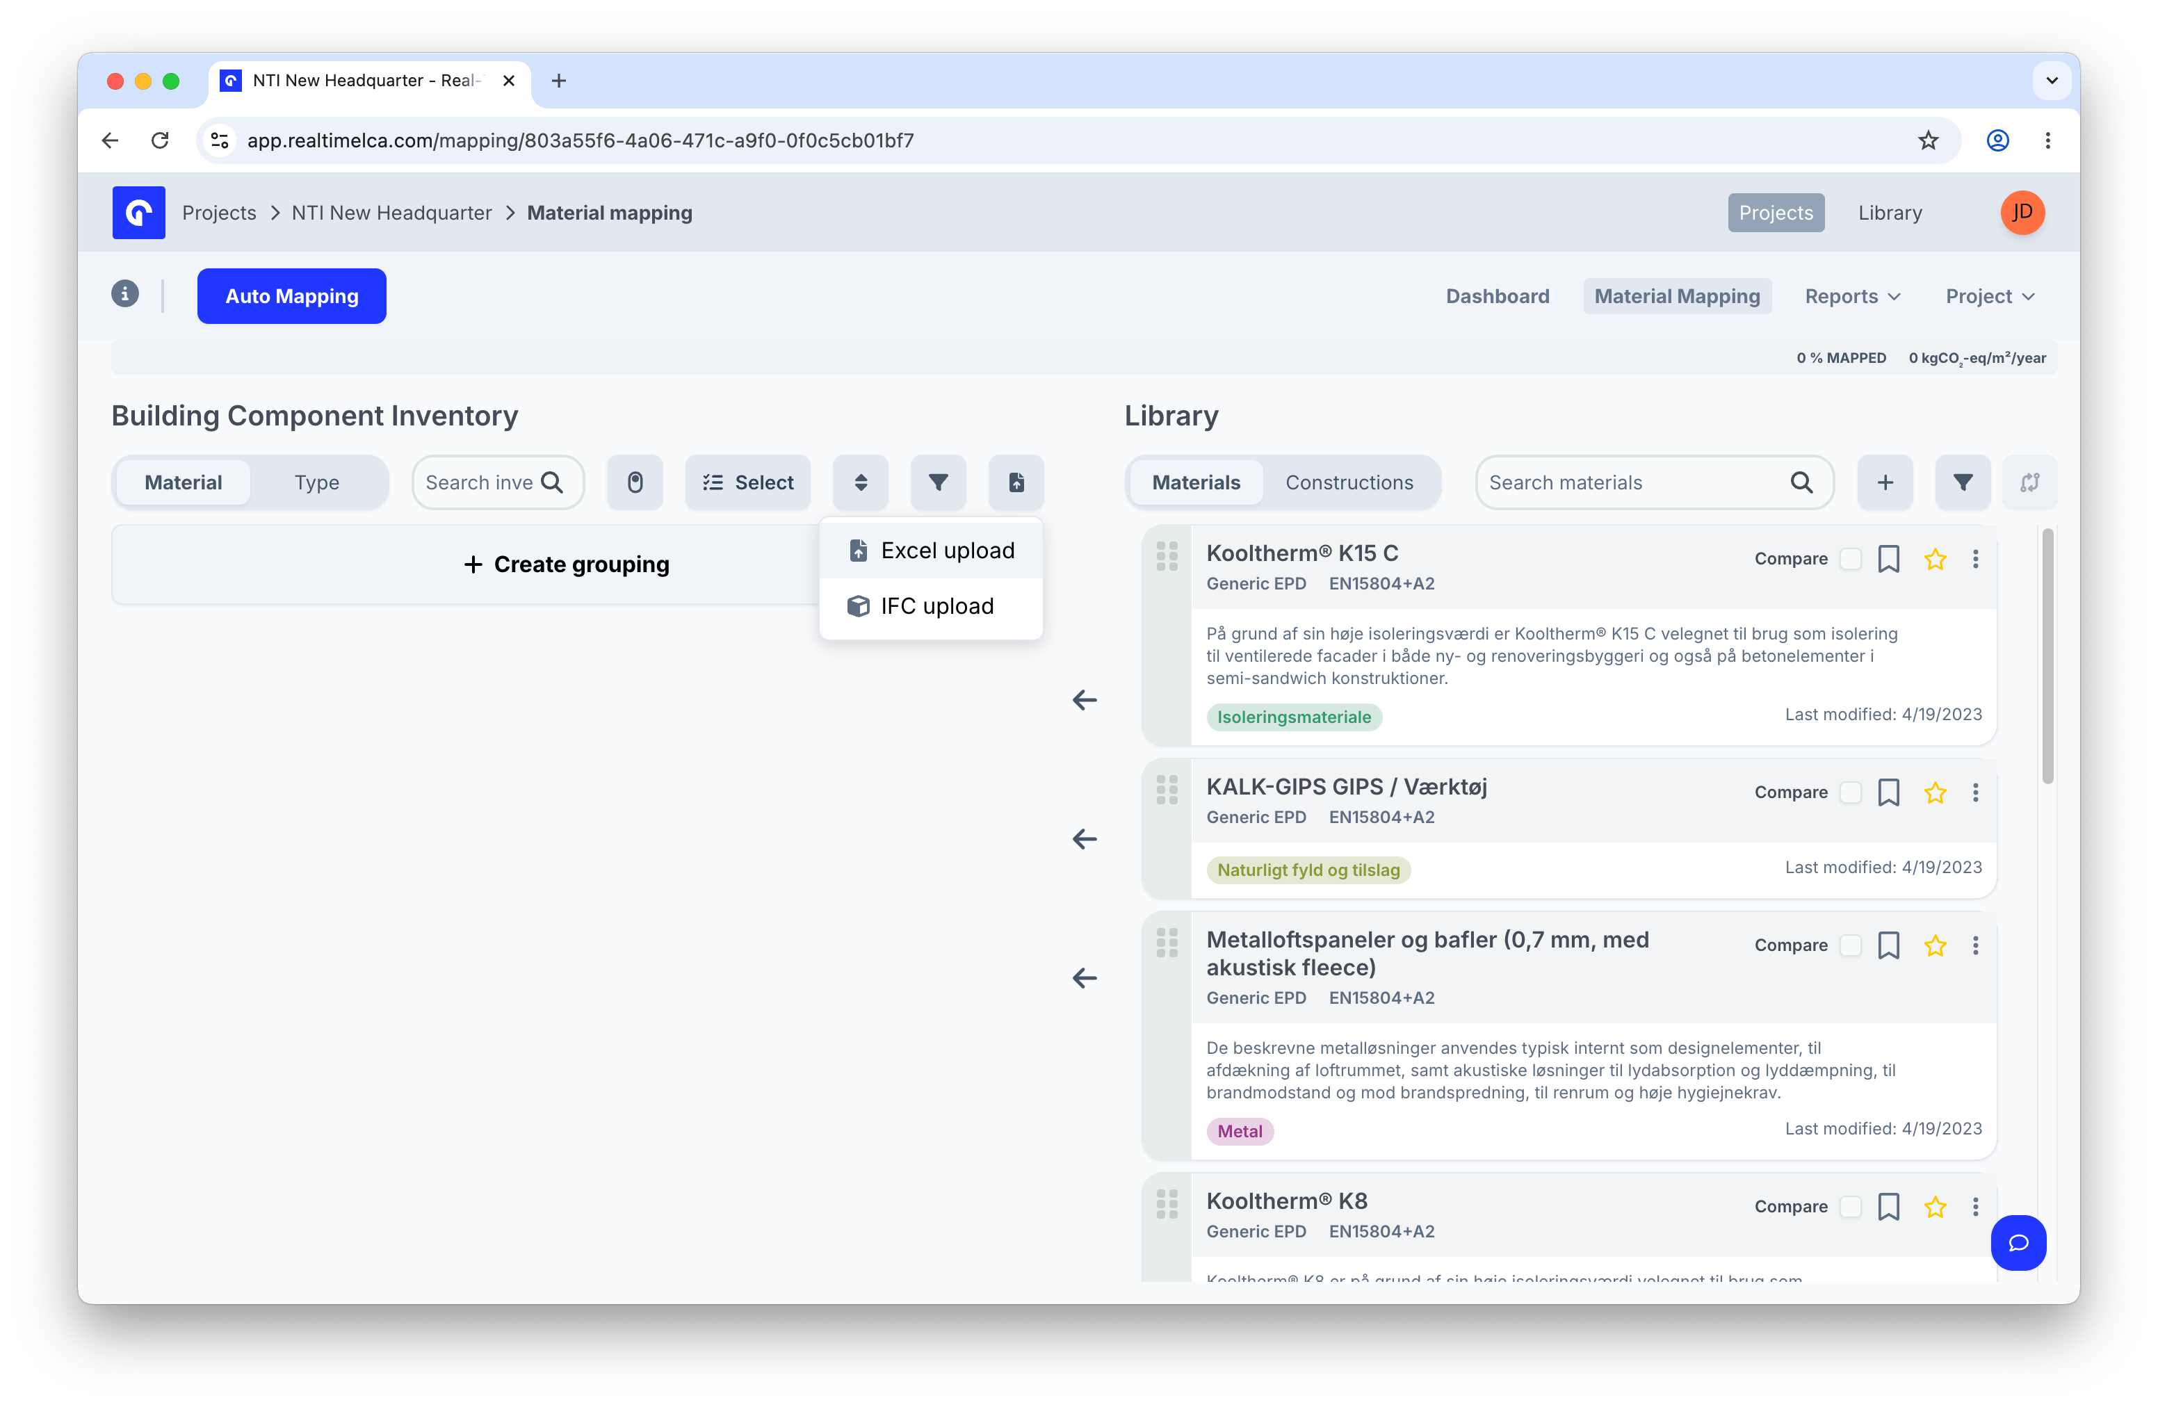Bookmark the Kooltherm K15 C material
Viewport: 2158px width, 1407px height.
pyautogui.click(x=1889, y=558)
